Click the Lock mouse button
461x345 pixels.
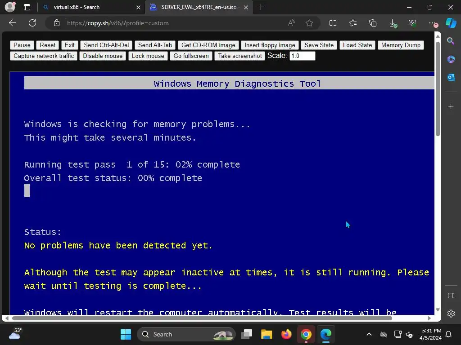coord(148,56)
